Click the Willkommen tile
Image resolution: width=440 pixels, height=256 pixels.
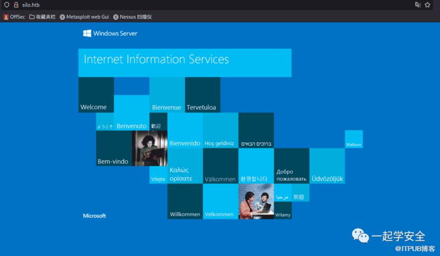[185, 201]
